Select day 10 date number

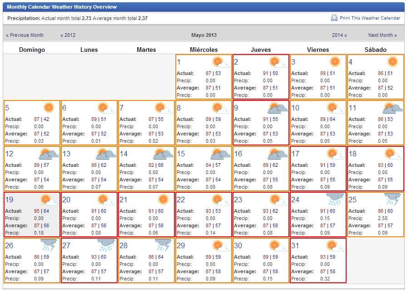click(295, 108)
